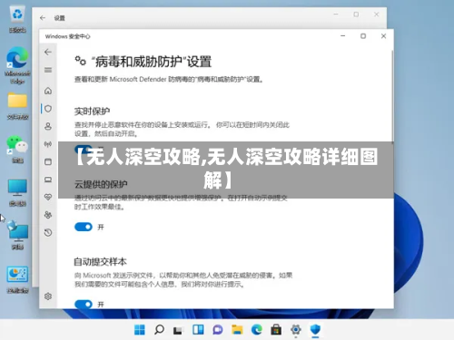Open App & browser control sidebar icon
Screen dimensions: 454x340
click(x=48, y=161)
